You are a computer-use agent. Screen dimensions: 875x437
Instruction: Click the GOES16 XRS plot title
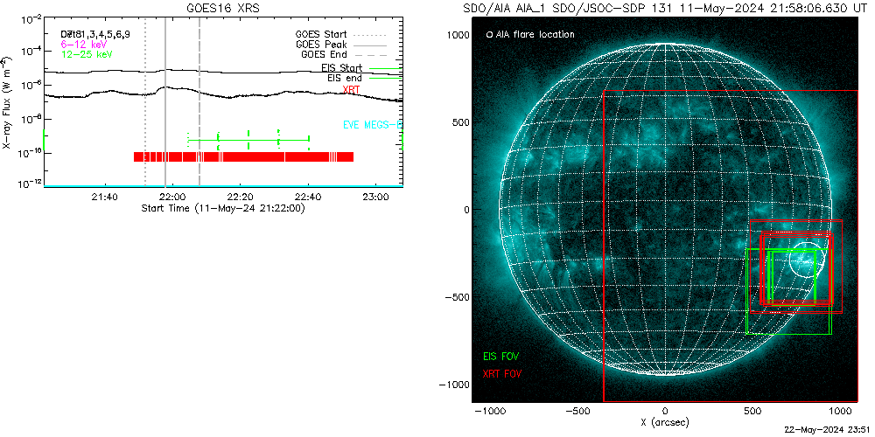(x=223, y=9)
